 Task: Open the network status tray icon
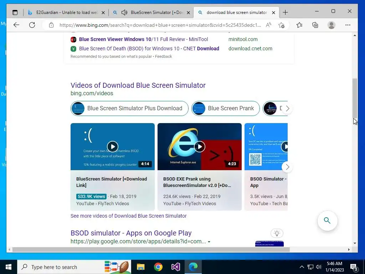tap(310, 267)
